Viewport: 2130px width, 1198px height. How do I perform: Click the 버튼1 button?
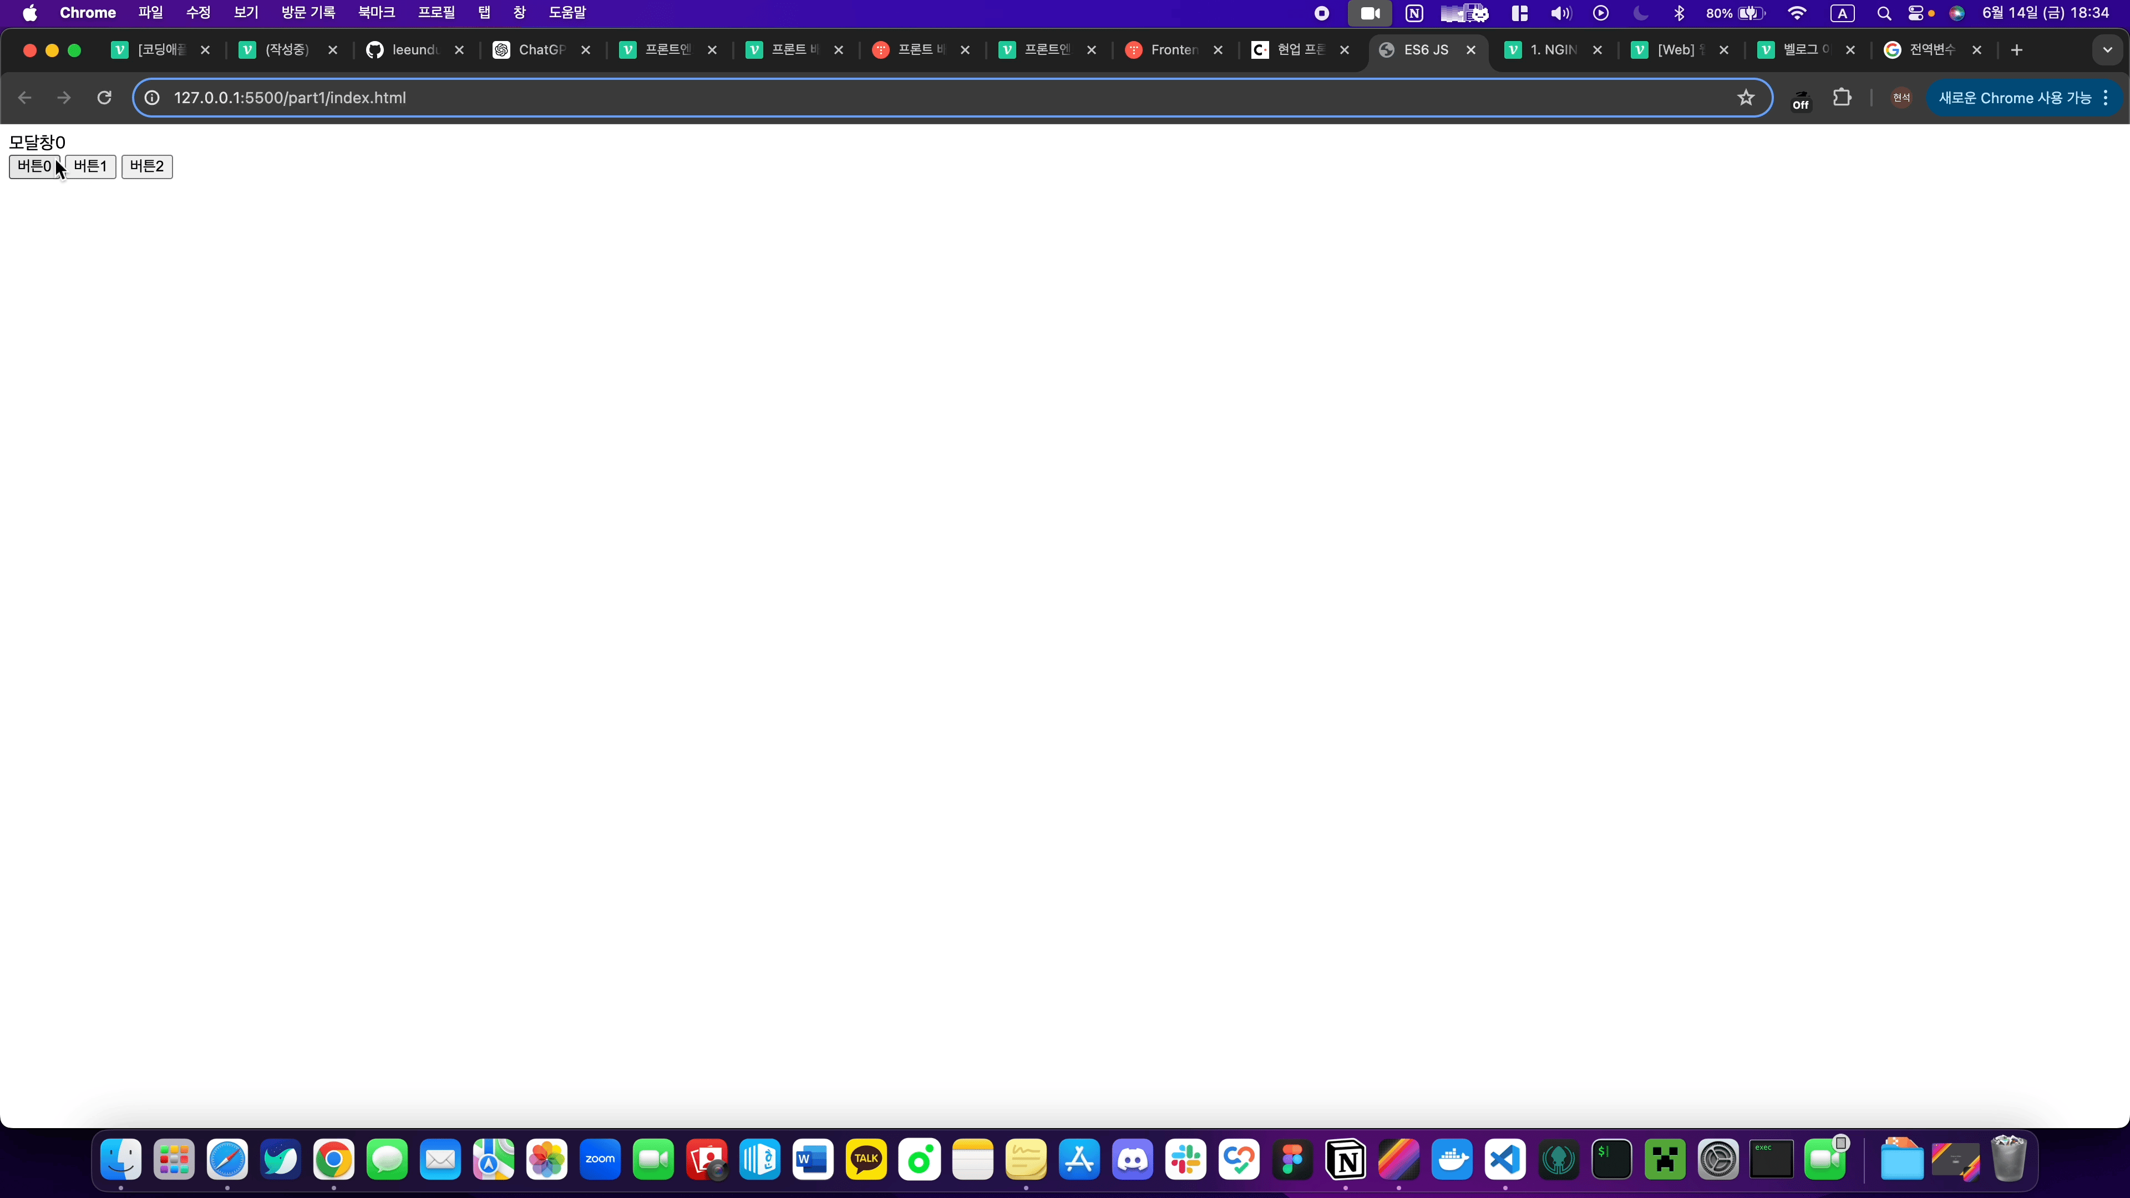90,166
